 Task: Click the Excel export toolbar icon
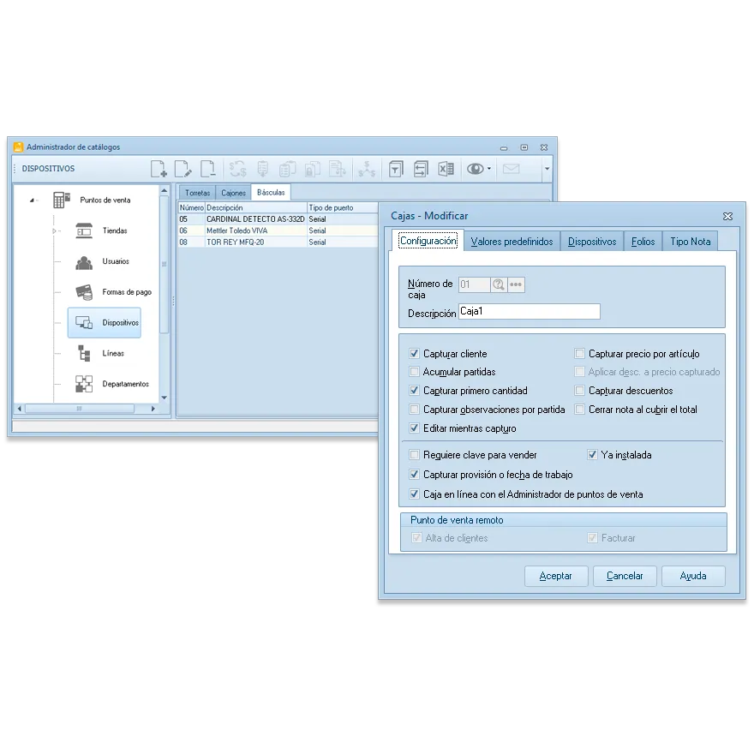446,169
